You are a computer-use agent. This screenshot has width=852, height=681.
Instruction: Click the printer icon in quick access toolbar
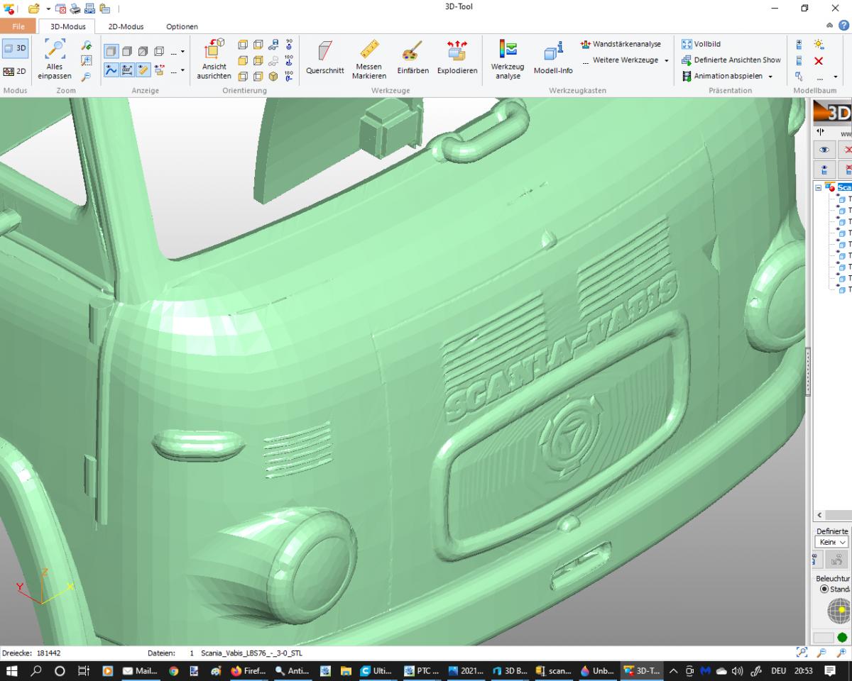tap(76, 9)
